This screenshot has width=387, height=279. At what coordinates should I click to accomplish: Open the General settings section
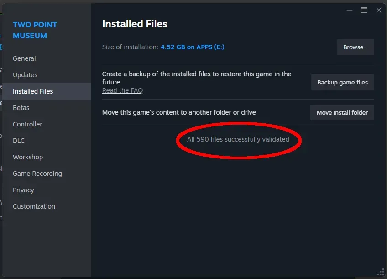(24, 58)
